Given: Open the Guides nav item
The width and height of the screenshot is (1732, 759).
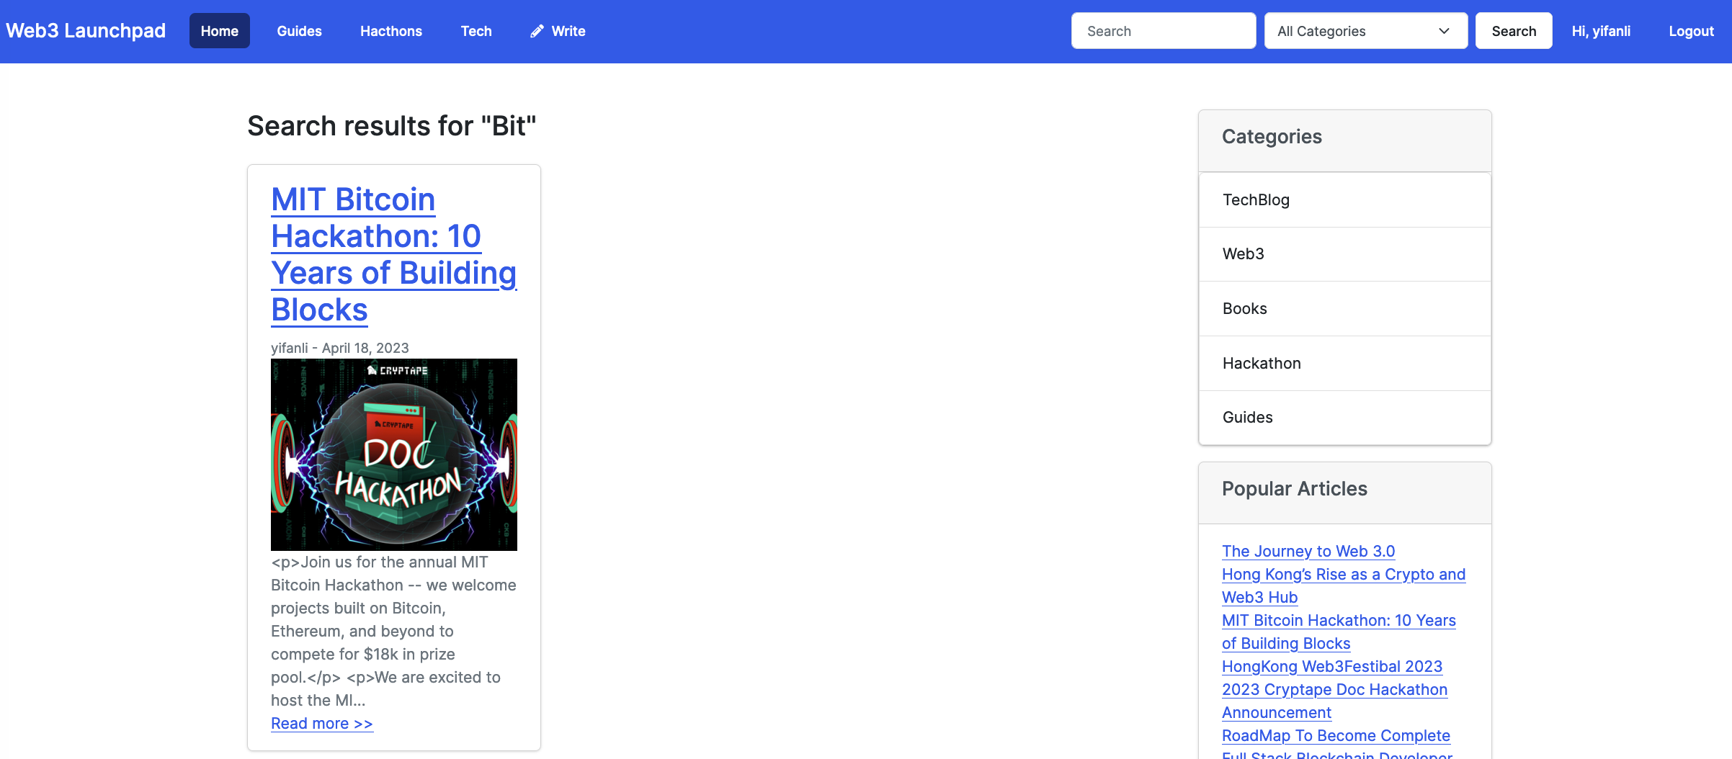Looking at the screenshot, I should click(x=299, y=31).
